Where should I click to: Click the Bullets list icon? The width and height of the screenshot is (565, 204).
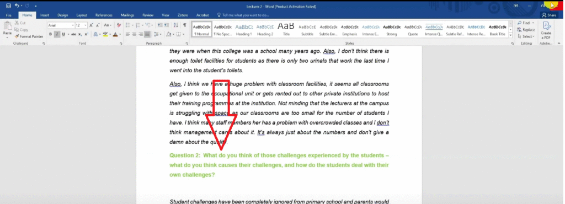pyautogui.click(x=127, y=25)
